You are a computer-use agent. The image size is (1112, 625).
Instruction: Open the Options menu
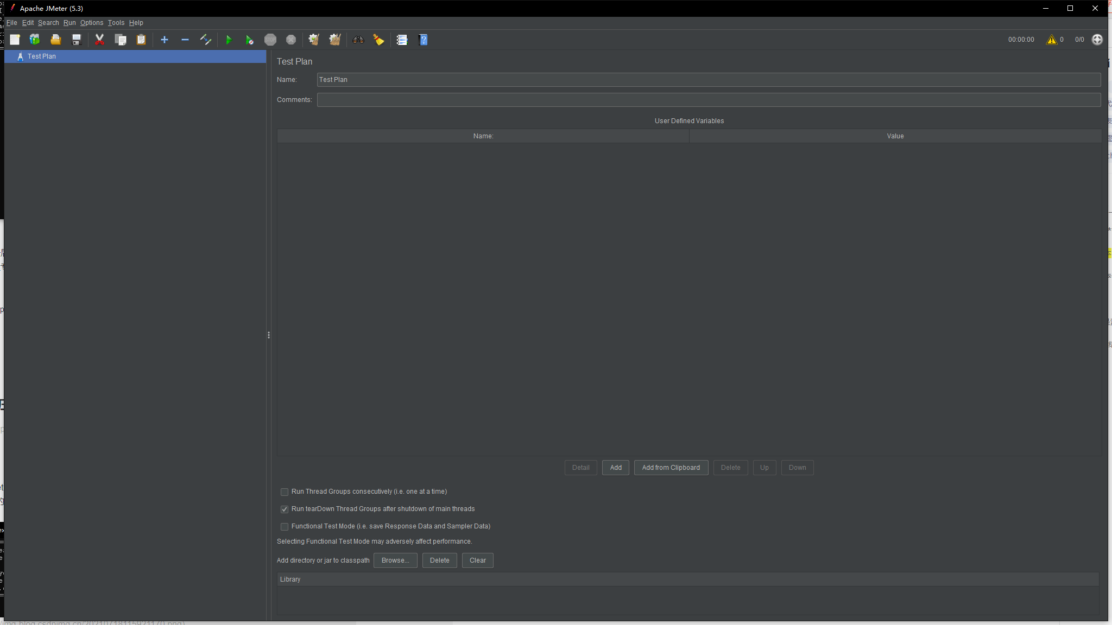tap(91, 23)
